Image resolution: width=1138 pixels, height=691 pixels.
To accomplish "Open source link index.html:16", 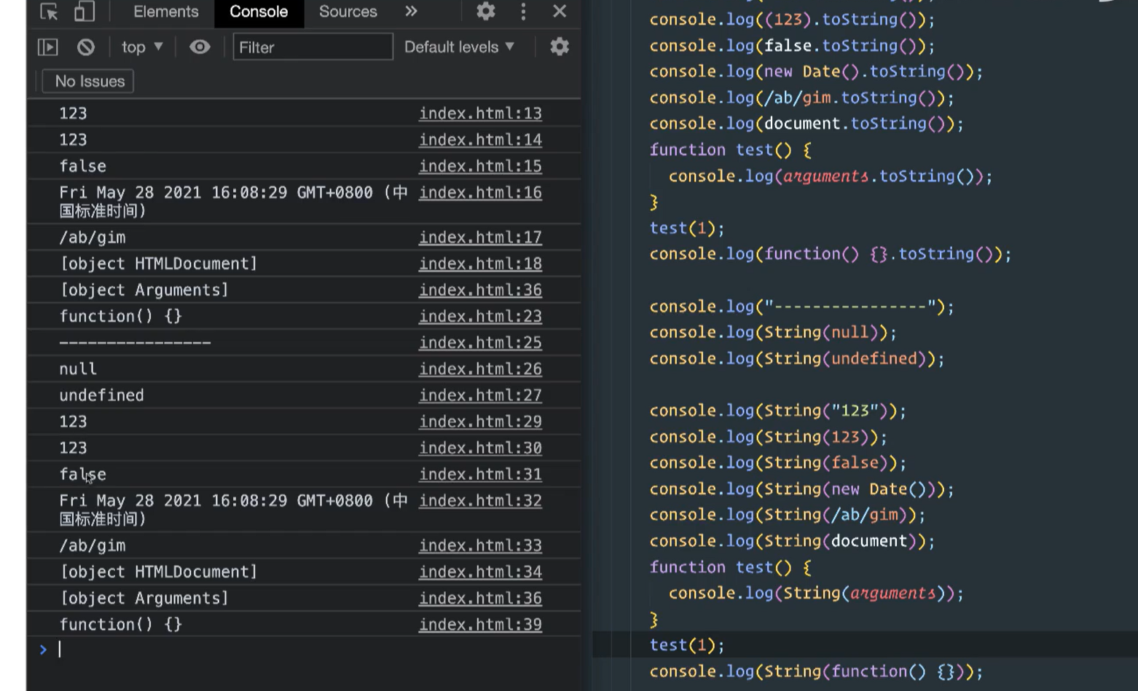I will pyautogui.click(x=480, y=192).
